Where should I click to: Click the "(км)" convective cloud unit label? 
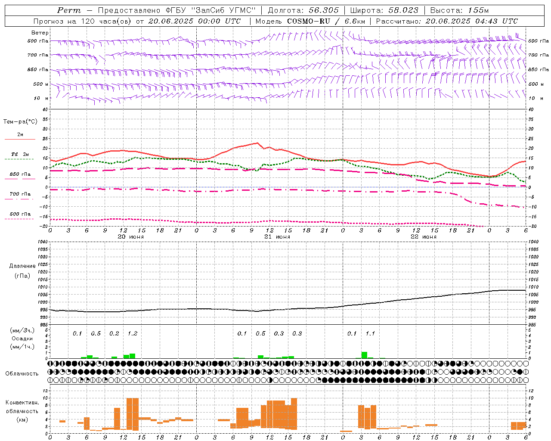tap(22, 419)
